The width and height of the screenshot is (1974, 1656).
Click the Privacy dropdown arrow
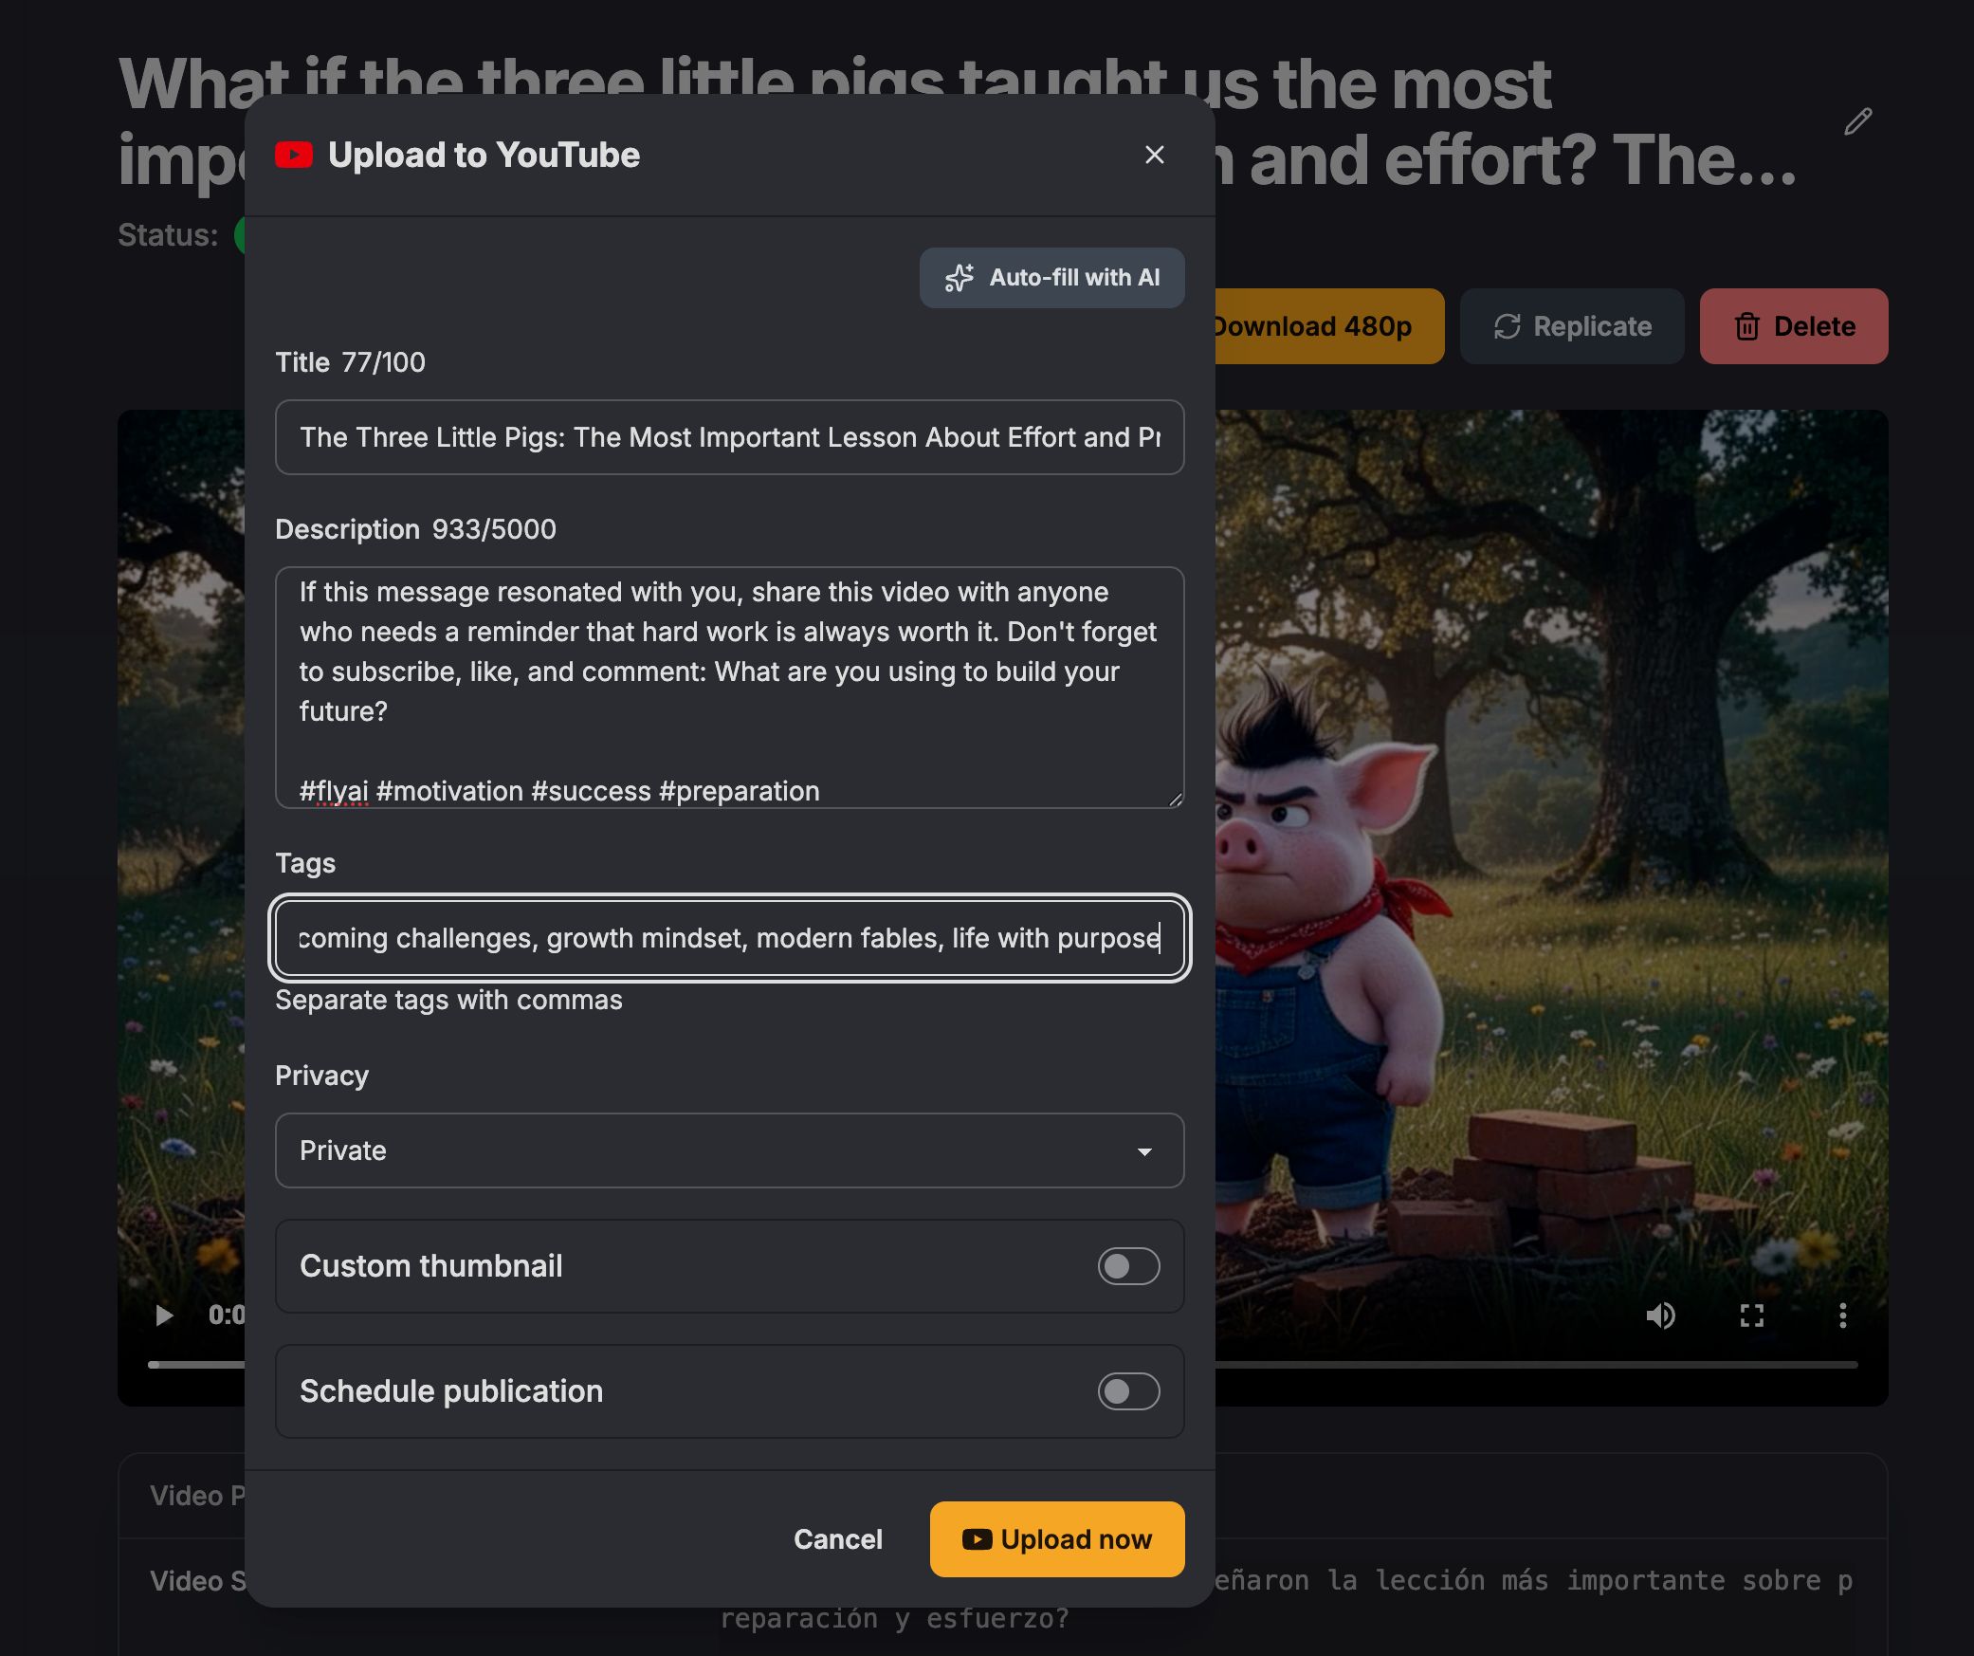[1144, 1151]
